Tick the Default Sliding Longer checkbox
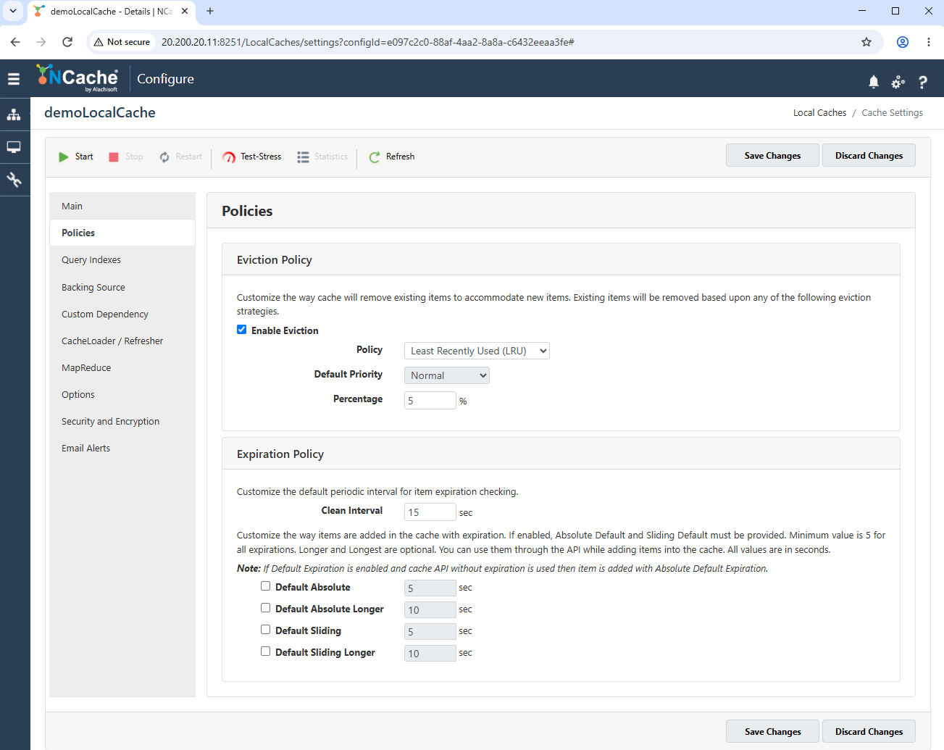 (266, 651)
